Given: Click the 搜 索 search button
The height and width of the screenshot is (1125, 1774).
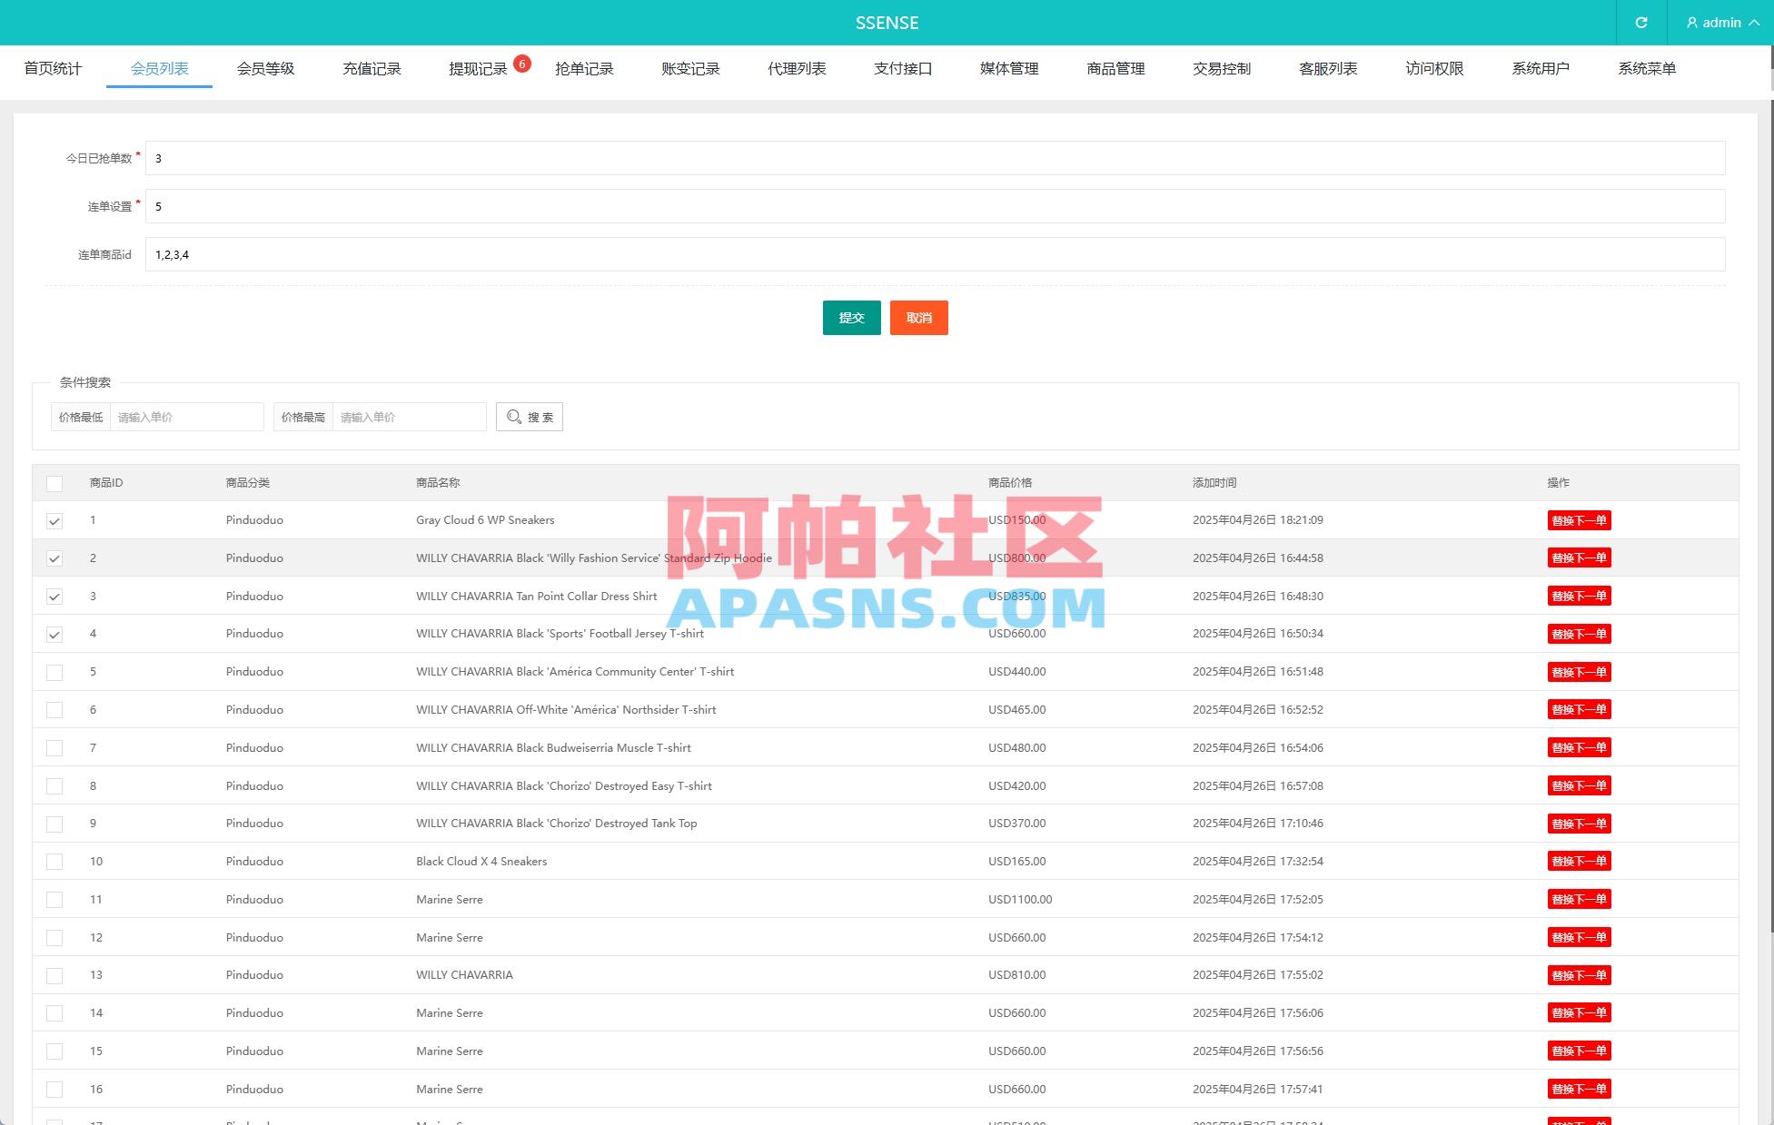Looking at the screenshot, I should point(530,416).
